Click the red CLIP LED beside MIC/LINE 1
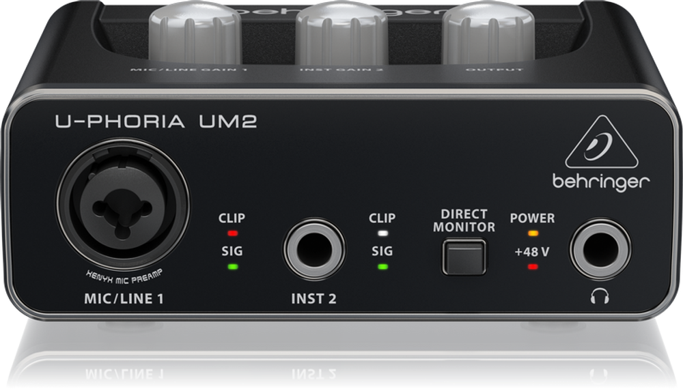Image resolution: width=683 pixels, height=389 pixels. tap(233, 233)
